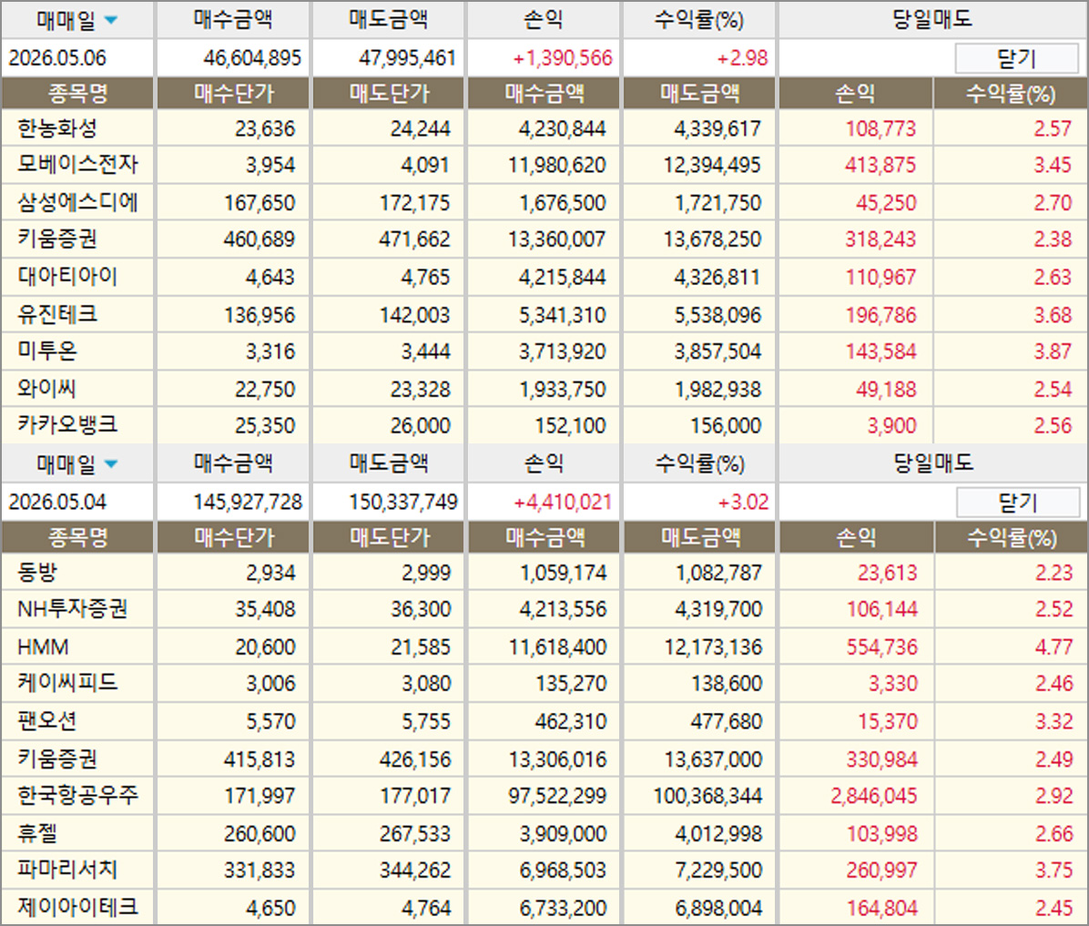Click stock name HMM

coord(43,646)
